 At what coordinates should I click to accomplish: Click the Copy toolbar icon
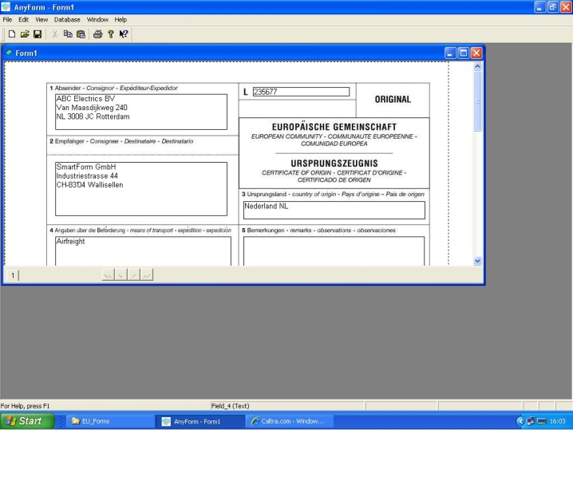tap(69, 34)
